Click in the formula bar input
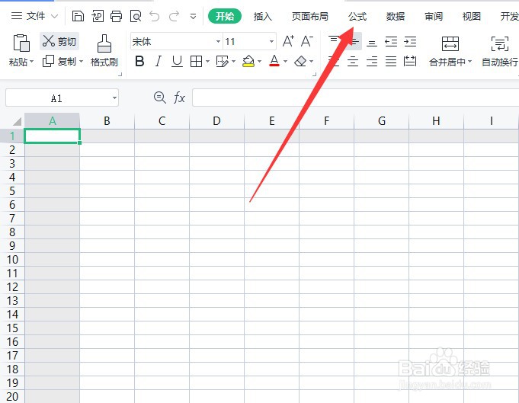Screen dimensions: 519x403 [355, 98]
